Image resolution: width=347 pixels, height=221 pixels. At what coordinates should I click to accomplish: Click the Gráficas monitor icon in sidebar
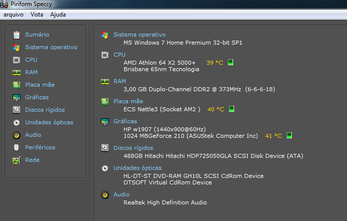tap(17, 97)
